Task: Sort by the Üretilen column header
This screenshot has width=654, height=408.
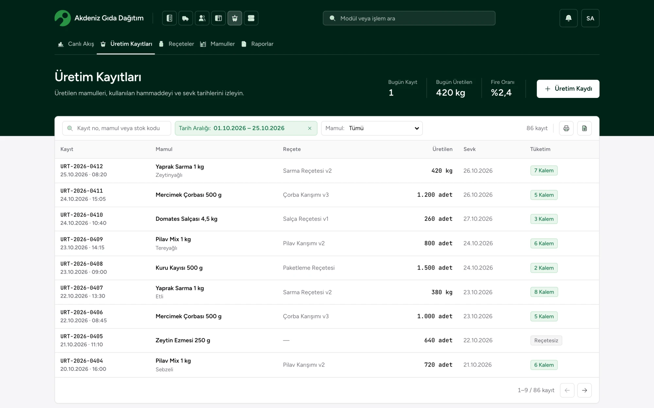Action: pyautogui.click(x=442, y=149)
